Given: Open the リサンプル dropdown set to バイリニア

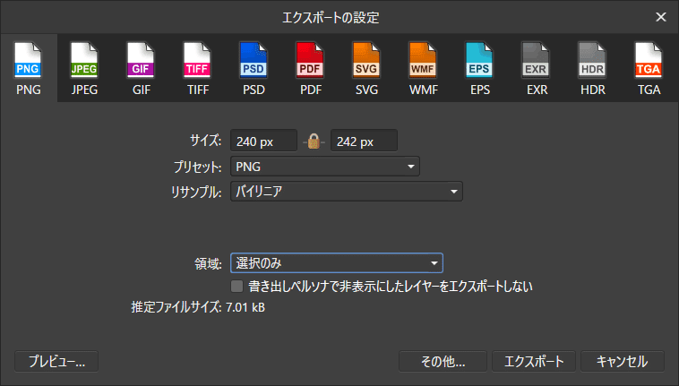Looking at the screenshot, I should pos(347,192).
